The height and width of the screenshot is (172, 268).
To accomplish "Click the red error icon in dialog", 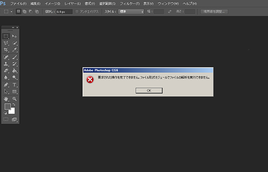I will coord(90,80).
